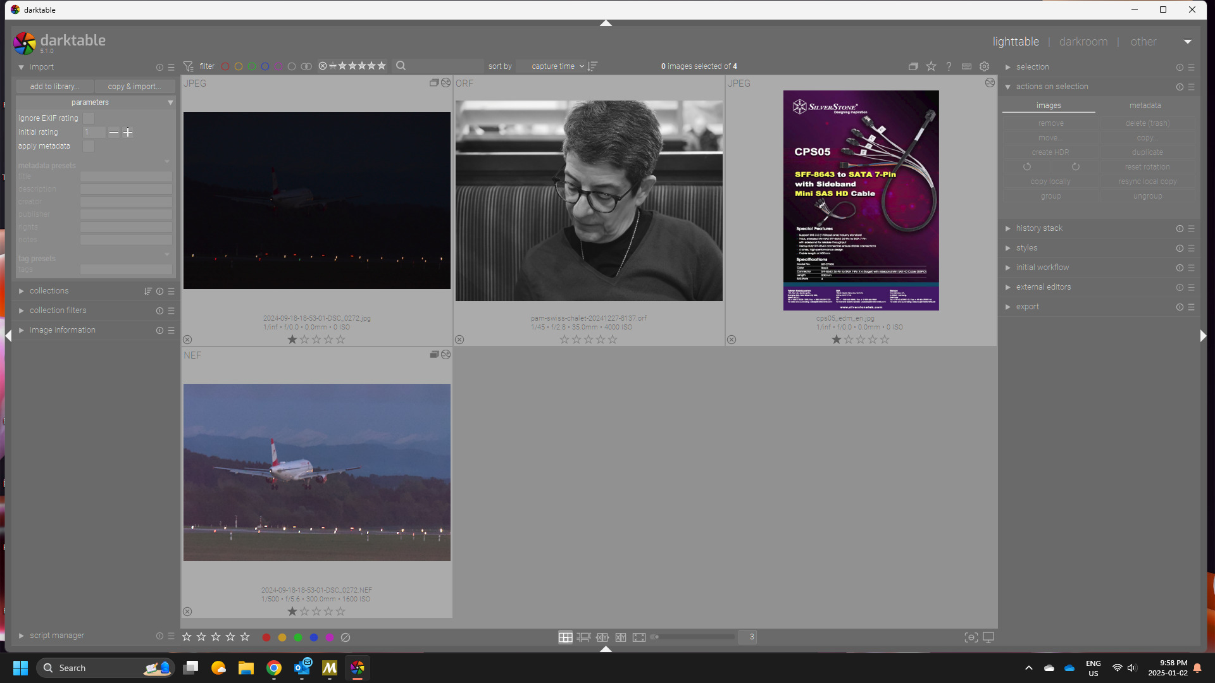Select the black-and-white portrait ORF thumbnail
The image size is (1215, 683).
point(589,201)
